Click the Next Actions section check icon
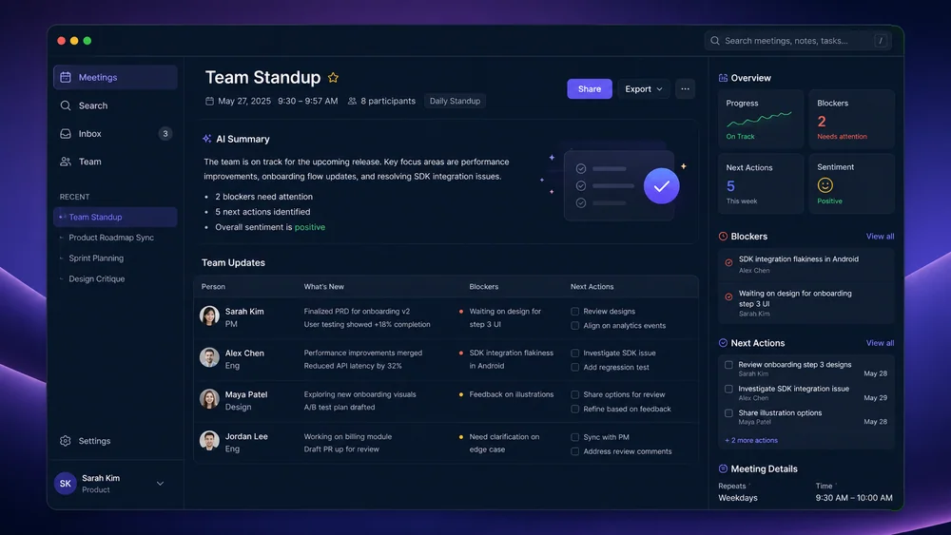951x535 pixels. (x=723, y=343)
